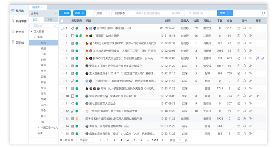
Task: Open the 发布日期 date field
Action: 201,13
